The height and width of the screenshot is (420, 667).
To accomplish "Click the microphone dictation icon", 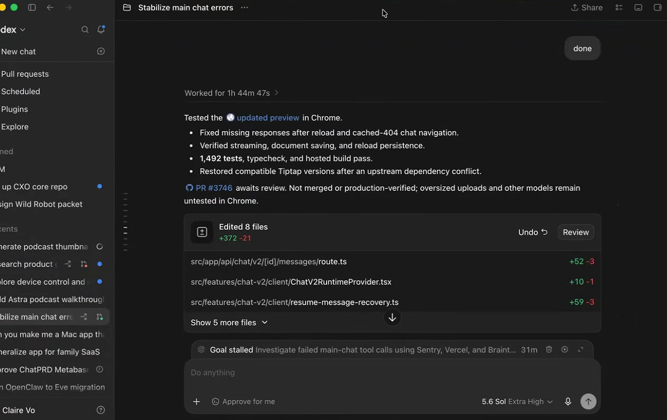I will 567,401.
